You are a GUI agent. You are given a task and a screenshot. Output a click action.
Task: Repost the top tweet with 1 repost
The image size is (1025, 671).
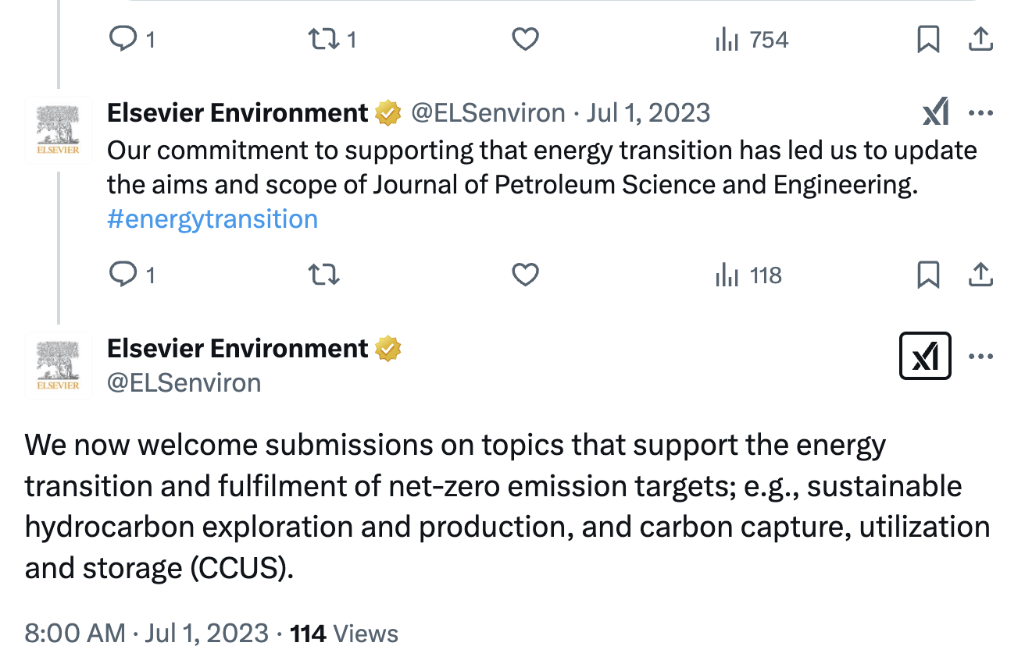(x=325, y=40)
